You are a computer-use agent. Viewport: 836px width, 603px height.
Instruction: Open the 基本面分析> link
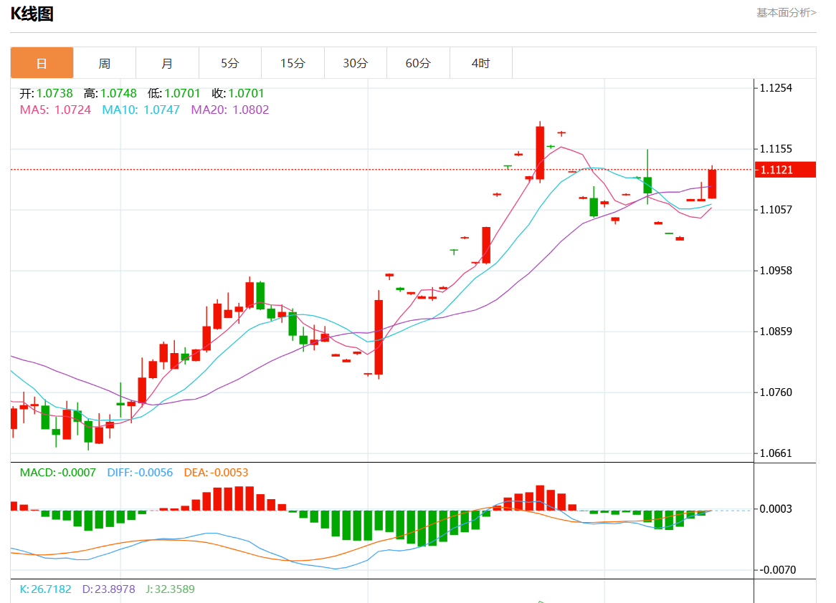[x=786, y=13]
